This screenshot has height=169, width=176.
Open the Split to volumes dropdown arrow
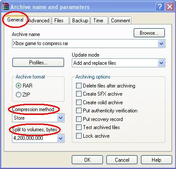(61, 138)
